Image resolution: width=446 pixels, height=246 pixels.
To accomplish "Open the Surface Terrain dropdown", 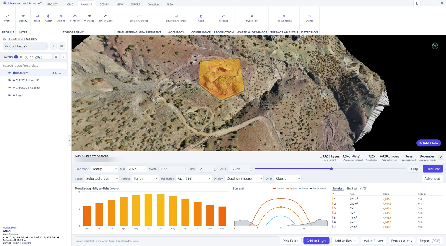I will click(x=146, y=179).
